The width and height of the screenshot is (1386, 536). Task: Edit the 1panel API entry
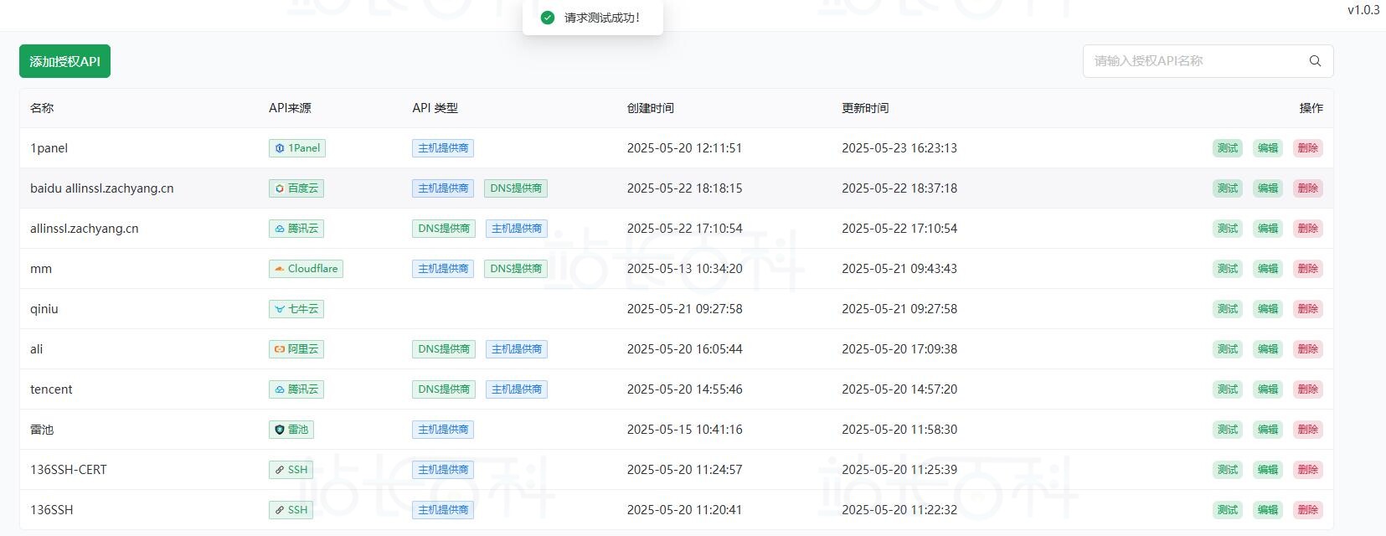(1268, 148)
